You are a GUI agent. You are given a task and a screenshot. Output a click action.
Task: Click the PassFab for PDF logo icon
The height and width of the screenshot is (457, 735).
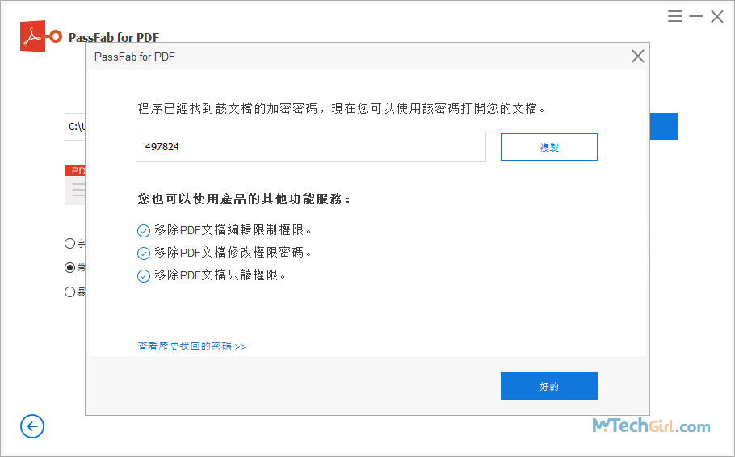(x=40, y=36)
